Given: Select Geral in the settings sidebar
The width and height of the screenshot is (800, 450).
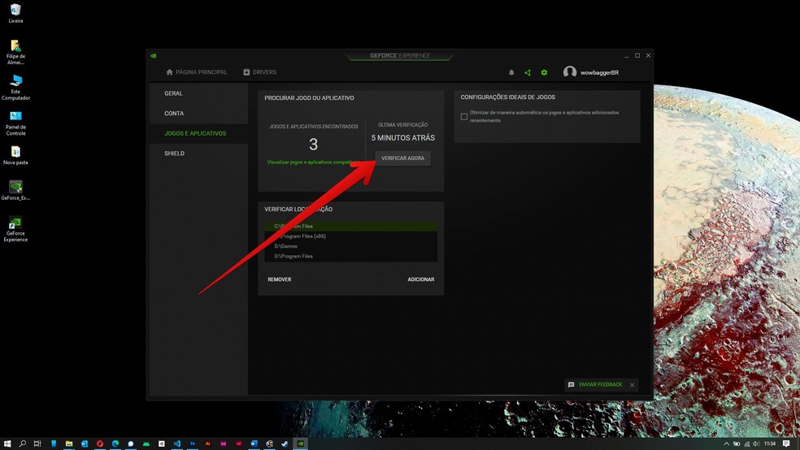Looking at the screenshot, I should pyautogui.click(x=174, y=93).
